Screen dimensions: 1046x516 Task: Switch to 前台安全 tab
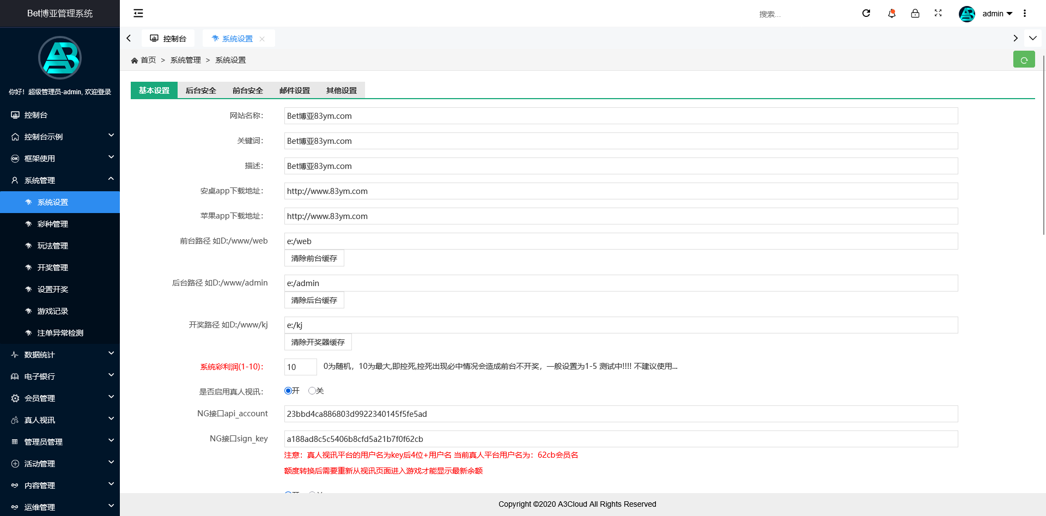(248, 90)
